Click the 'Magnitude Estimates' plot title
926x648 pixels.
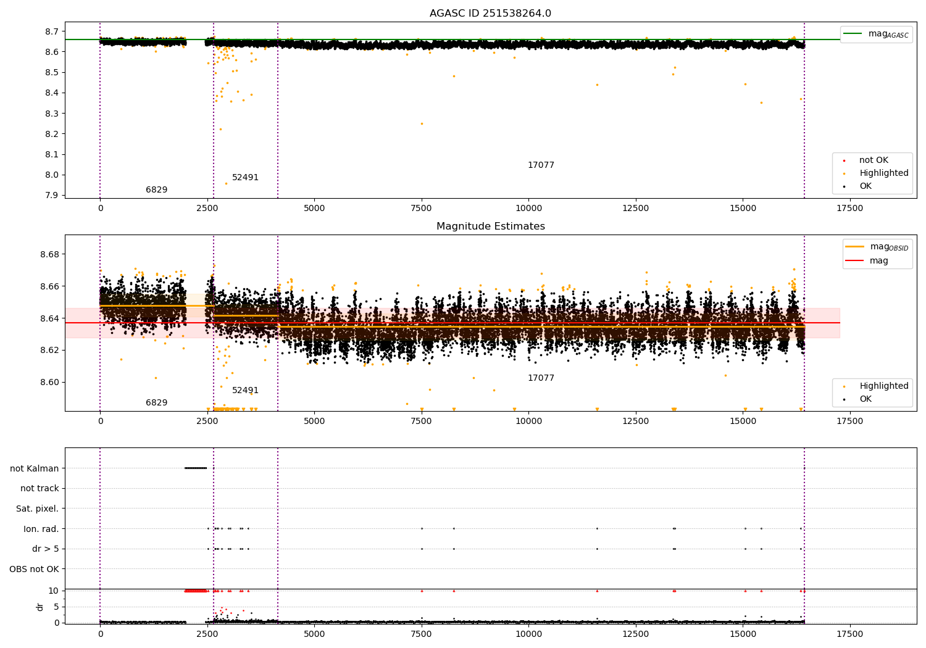coord(490,226)
